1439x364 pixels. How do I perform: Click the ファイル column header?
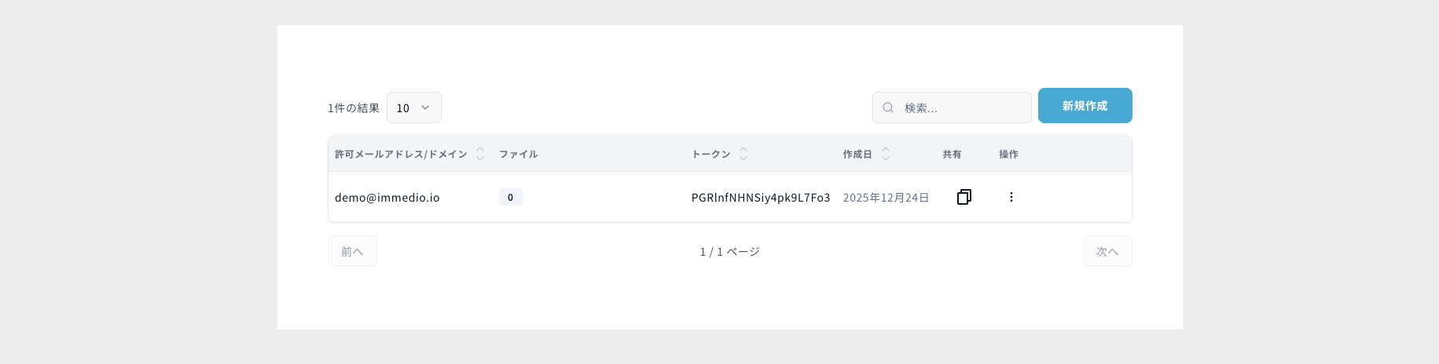coord(519,155)
